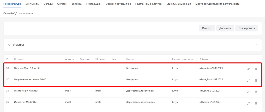Click the Добавить button
Screen dimensions: 265x112
[225, 28]
